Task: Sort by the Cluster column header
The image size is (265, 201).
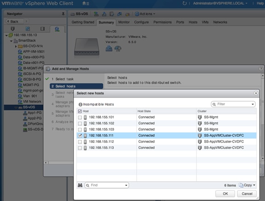Action: [x=226, y=111]
